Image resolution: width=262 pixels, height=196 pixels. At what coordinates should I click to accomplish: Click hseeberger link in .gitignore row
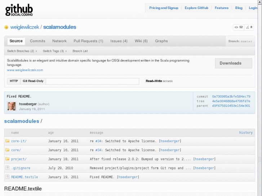tap(204, 168)
